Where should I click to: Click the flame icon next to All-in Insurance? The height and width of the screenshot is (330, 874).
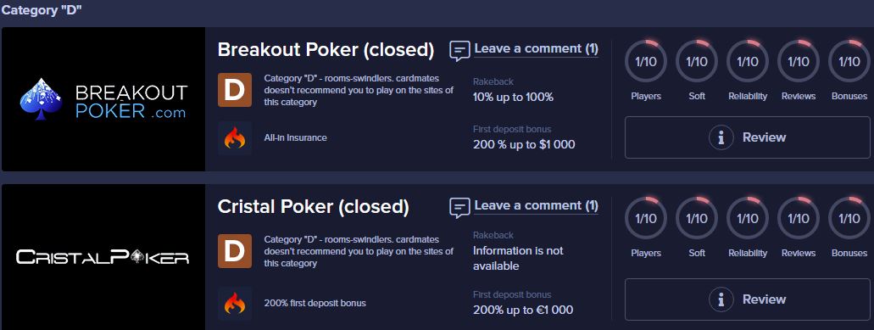click(x=235, y=137)
